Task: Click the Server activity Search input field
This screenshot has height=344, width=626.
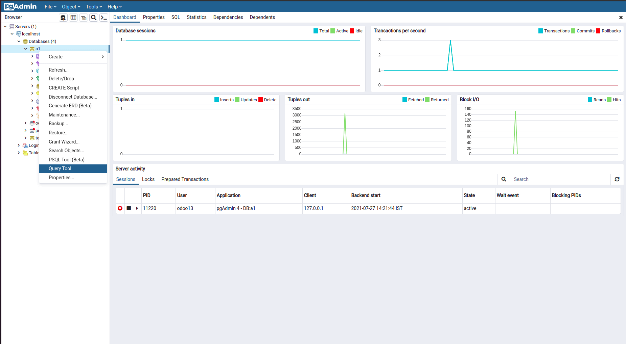Action: click(x=560, y=179)
